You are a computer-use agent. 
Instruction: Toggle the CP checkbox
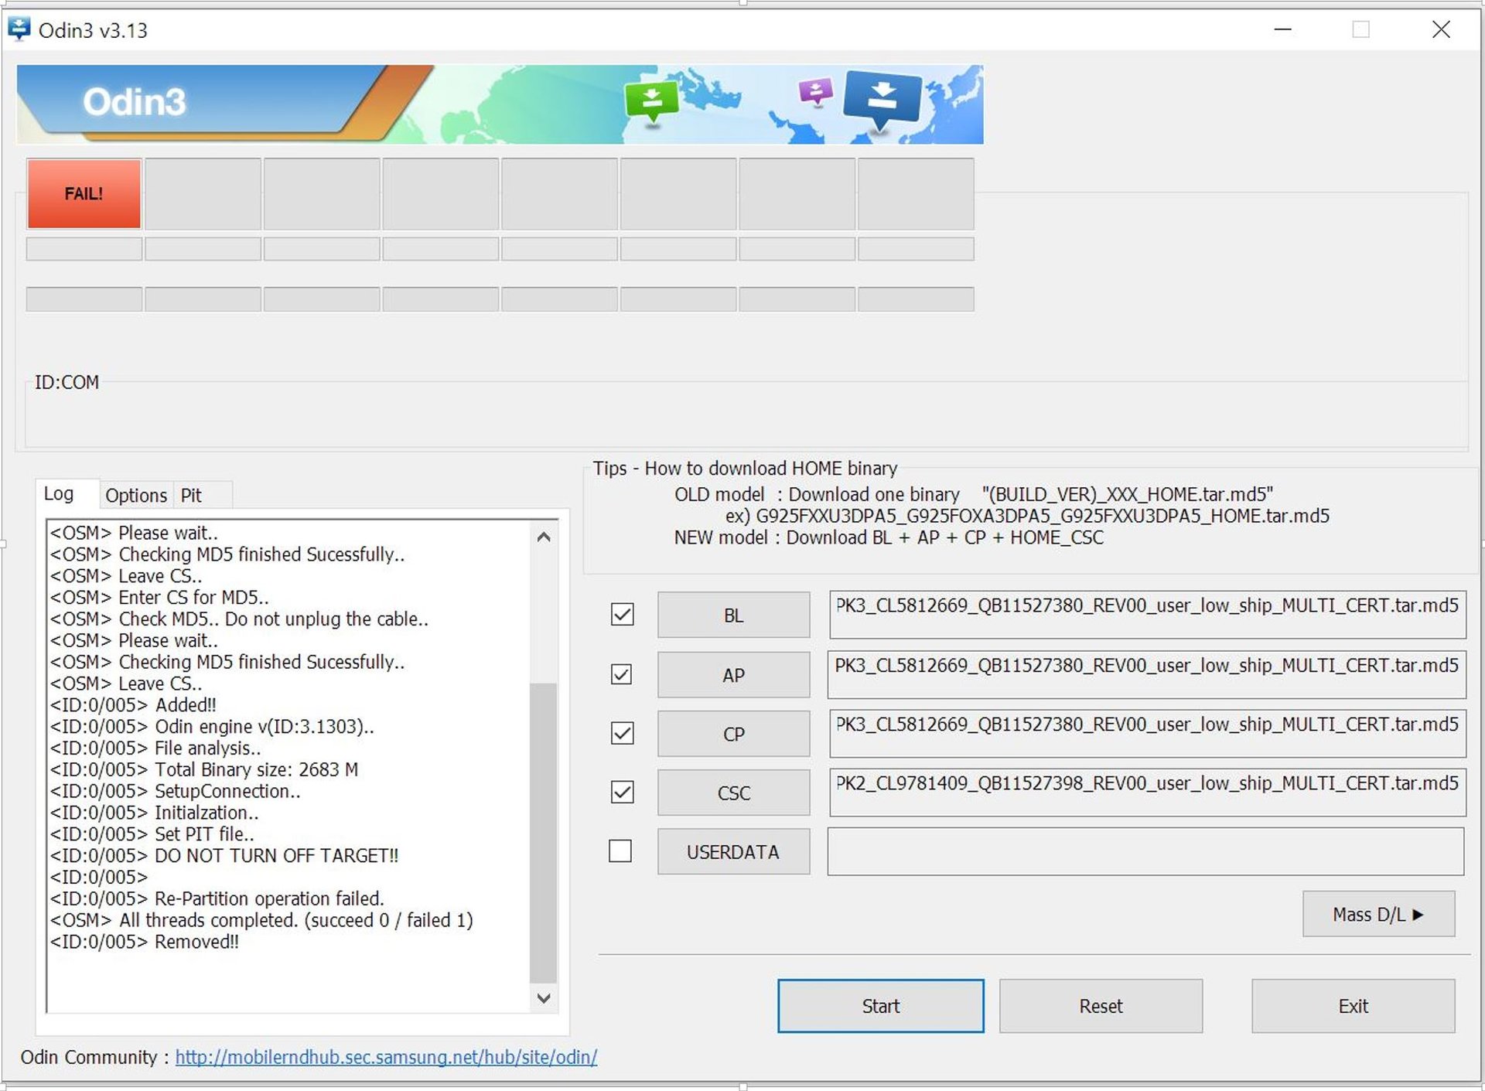click(x=622, y=733)
